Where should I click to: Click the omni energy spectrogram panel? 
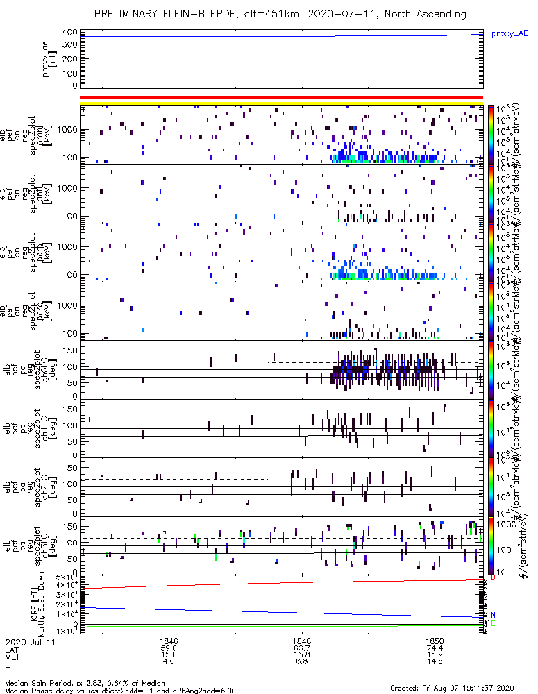[x=281, y=135]
